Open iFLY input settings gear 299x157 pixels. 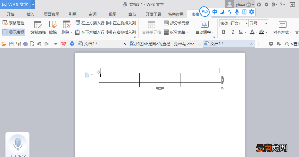coord(252,12)
